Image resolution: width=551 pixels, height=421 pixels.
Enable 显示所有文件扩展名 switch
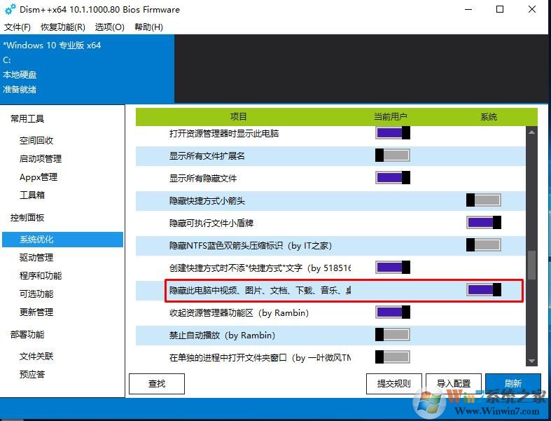pyautogui.click(x=393, y=155)
